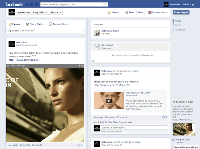Open the ASTONDOA HISTORIA title link
Viewport: 200px width, 149px height.
[x=138, y=93]
